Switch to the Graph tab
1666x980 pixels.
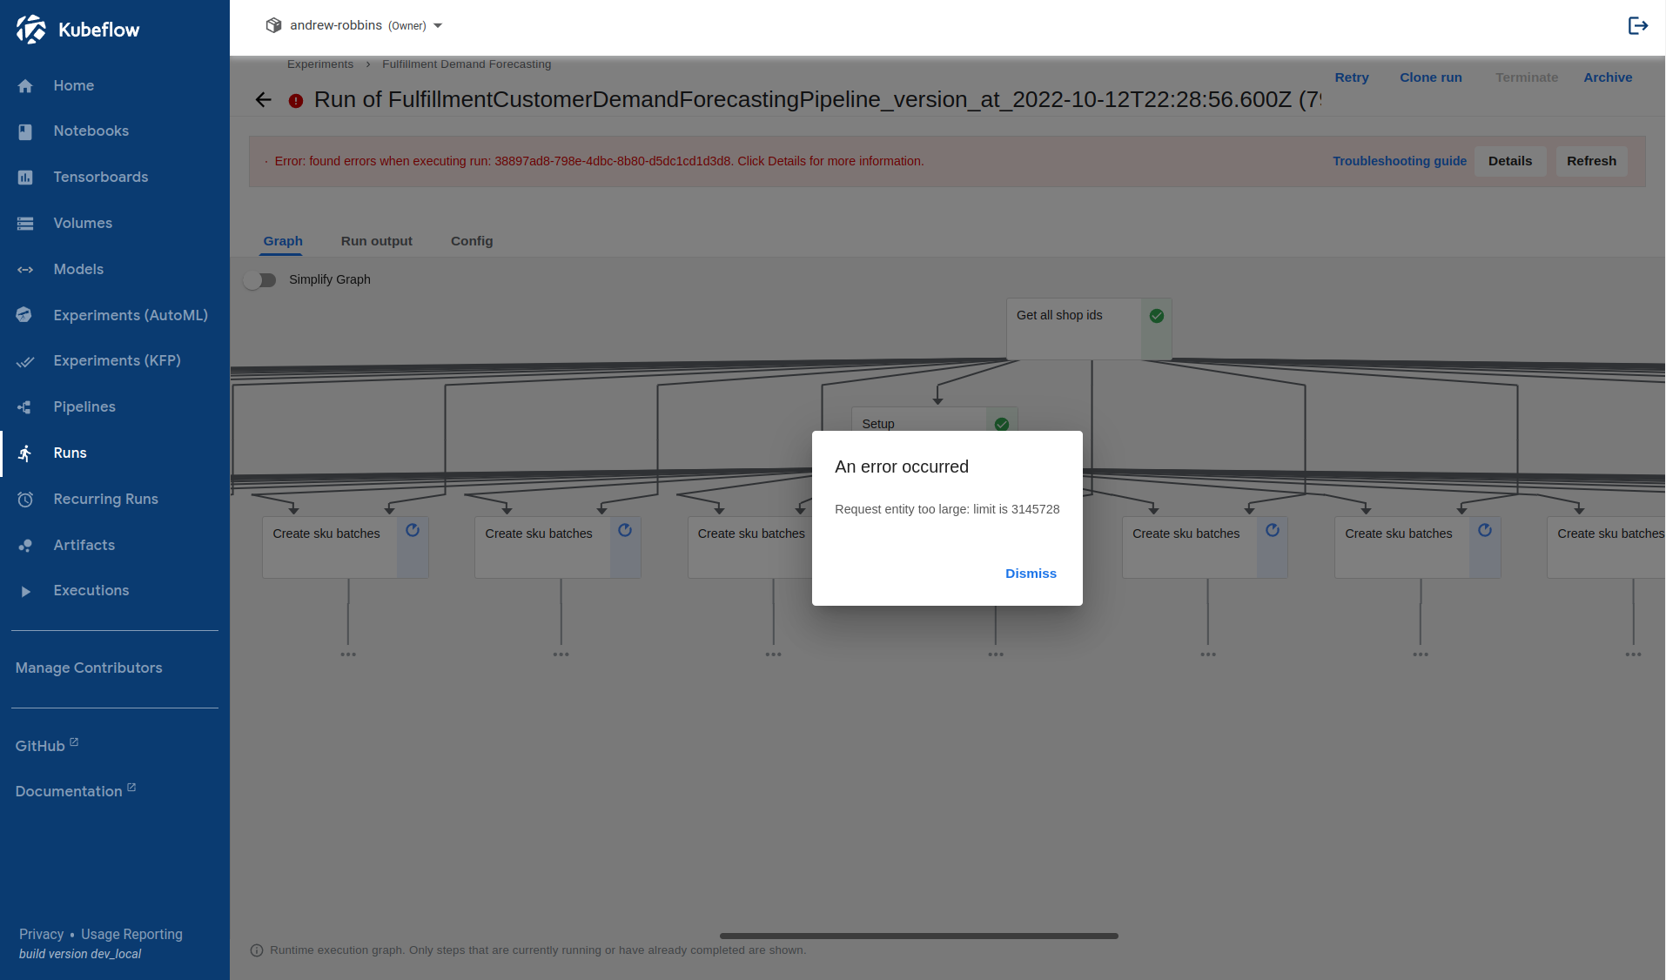click(283, 241)
